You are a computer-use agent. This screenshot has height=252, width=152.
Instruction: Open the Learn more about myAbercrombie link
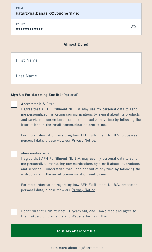click(76, 248)
